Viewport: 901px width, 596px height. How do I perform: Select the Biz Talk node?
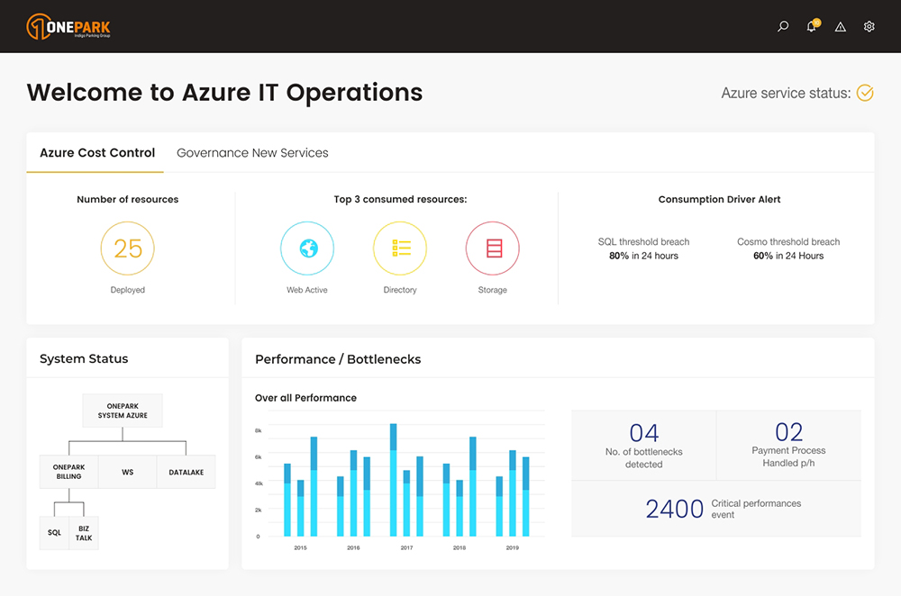click(84, 533)
